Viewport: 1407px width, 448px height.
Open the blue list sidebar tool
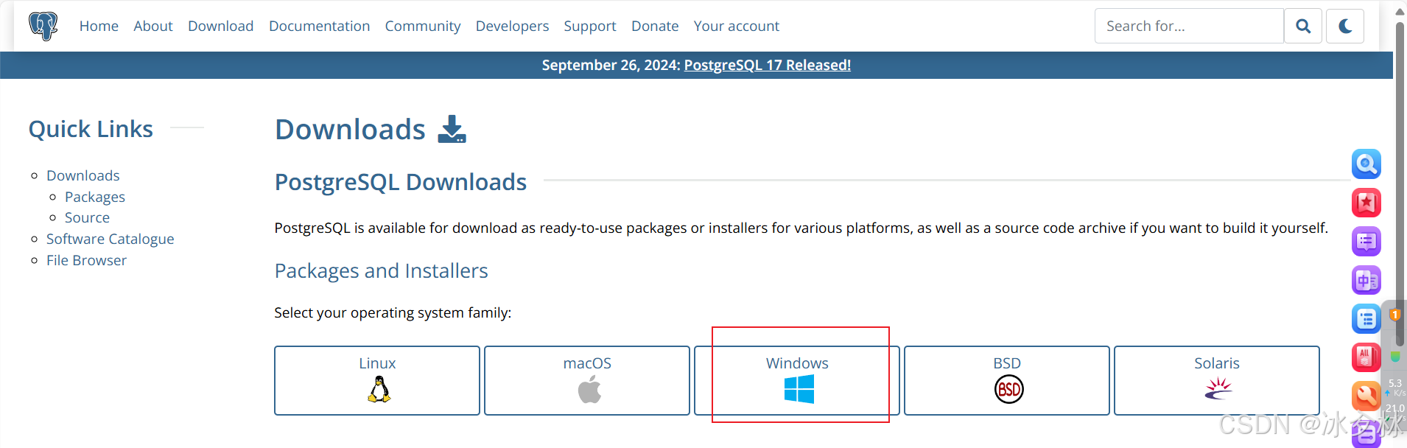click(1366, 319)
